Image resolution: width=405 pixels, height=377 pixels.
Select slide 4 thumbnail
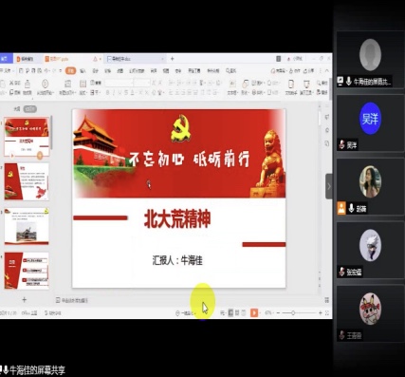coord(27,271)
